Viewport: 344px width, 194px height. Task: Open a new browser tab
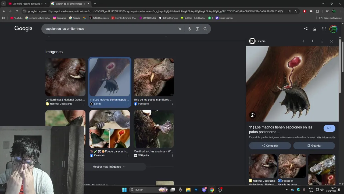click(95, 4)
